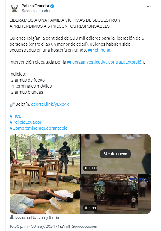Show tagged accounts Ecuavisa Noticias y 9 más
The height and width of the screenshot is (231, 161).
point(37,217)
